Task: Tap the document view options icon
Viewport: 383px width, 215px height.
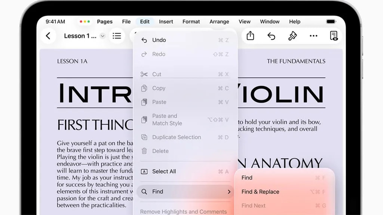Action: [x=334, y=36]
